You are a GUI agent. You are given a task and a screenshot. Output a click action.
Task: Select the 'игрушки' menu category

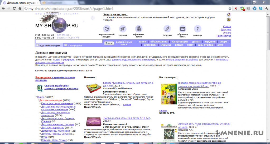[210, 42]
